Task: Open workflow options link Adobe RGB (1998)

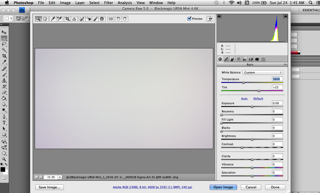Action: click(x=152, y=187)
